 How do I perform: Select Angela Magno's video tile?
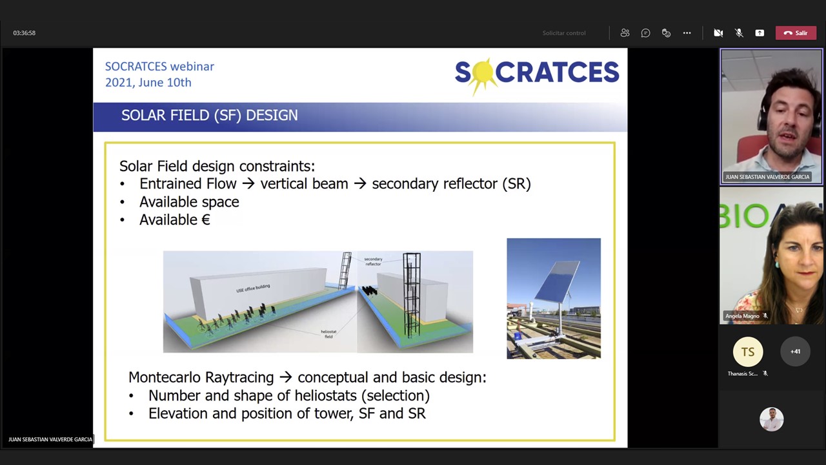[771, 255]
